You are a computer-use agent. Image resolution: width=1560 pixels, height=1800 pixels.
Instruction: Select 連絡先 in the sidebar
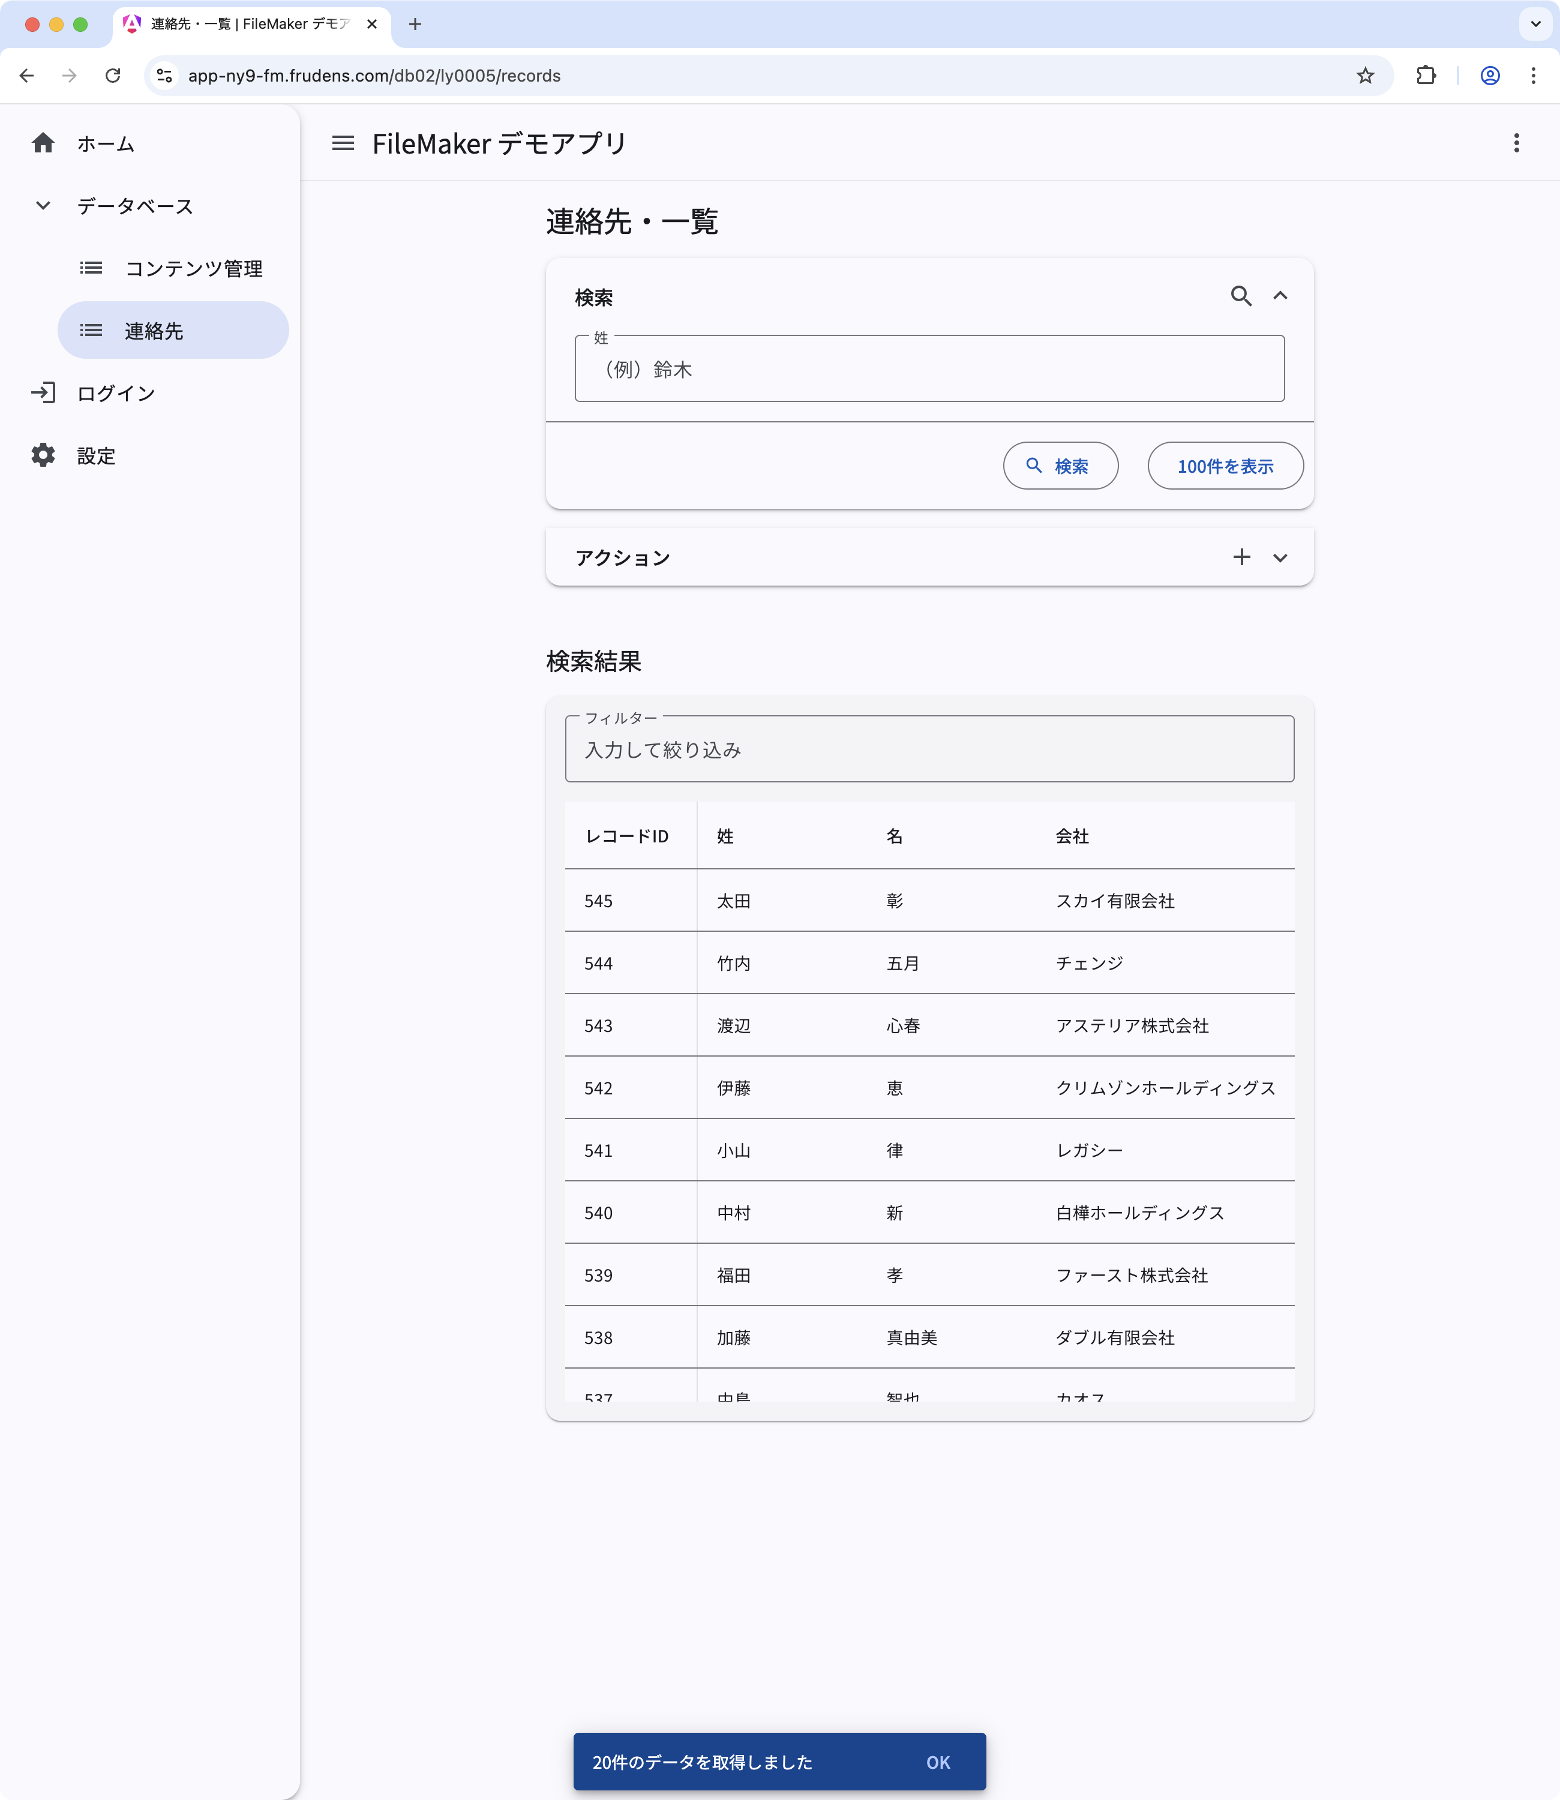click(173, 330)
